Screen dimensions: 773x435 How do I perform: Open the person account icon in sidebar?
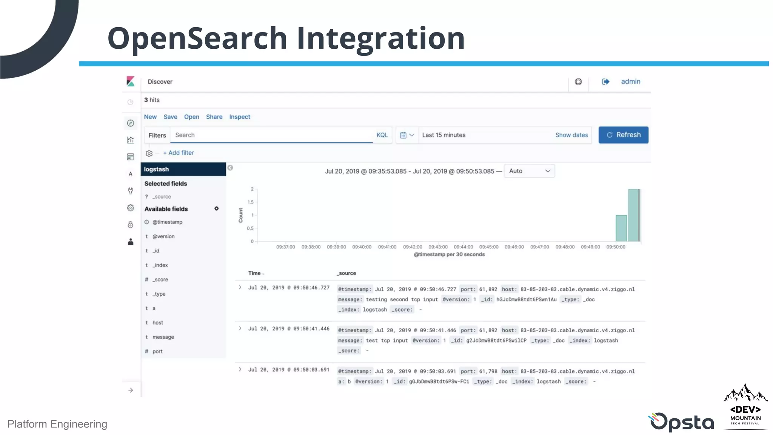point(130,242)
